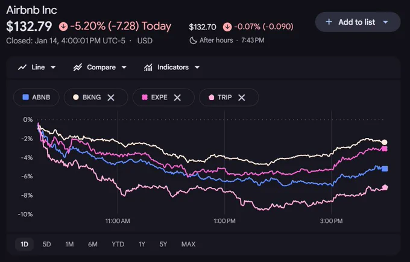
Task: Remove EXPE from the comparison
Action: click(177, 98)
